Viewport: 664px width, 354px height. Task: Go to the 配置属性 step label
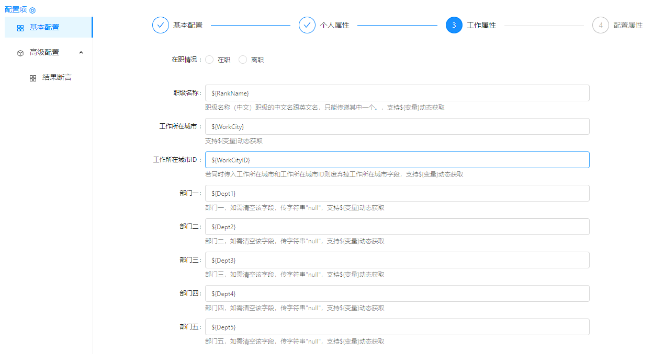click(628, 25)
